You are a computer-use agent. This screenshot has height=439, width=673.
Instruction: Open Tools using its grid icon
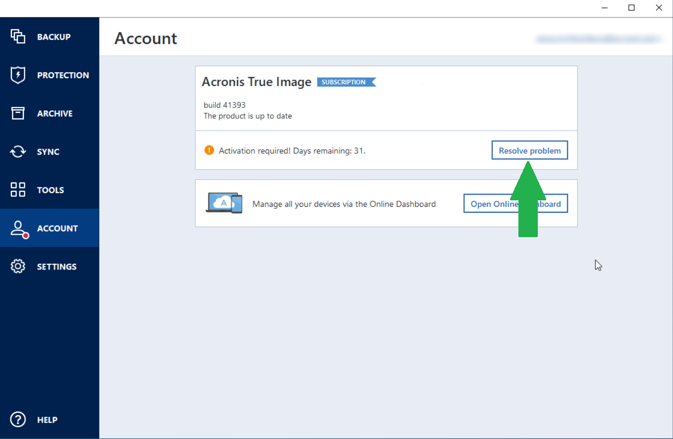click(18, 189)
